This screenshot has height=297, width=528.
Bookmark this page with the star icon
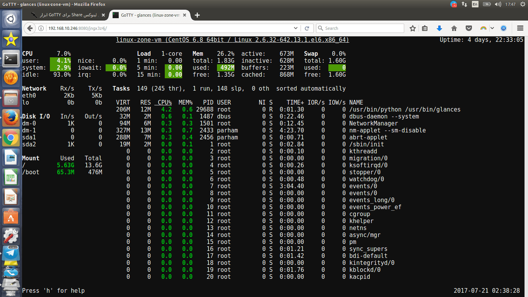tap(413, 28)
